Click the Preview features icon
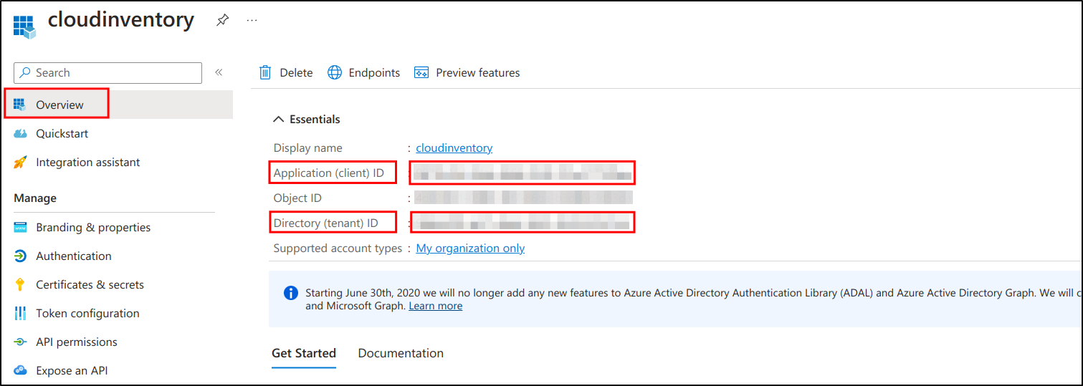Image resolution: width=1083 pixels, height=386 pixels. tap(421, 72)
